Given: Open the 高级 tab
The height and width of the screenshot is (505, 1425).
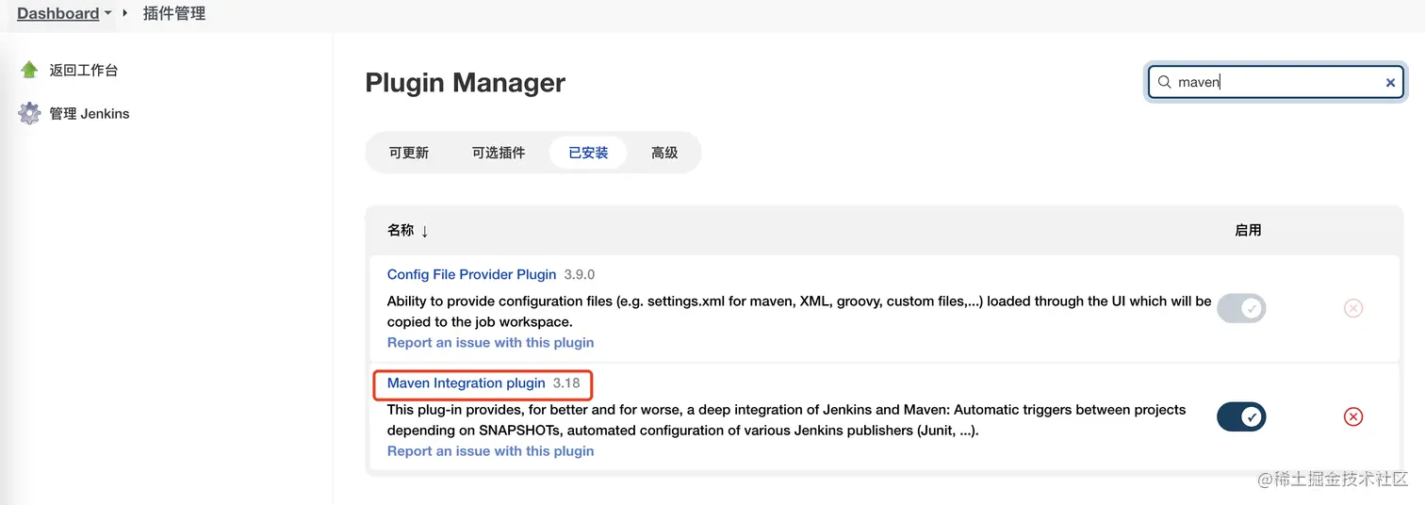Looking at the screenshot, I should tap(664, 153).
